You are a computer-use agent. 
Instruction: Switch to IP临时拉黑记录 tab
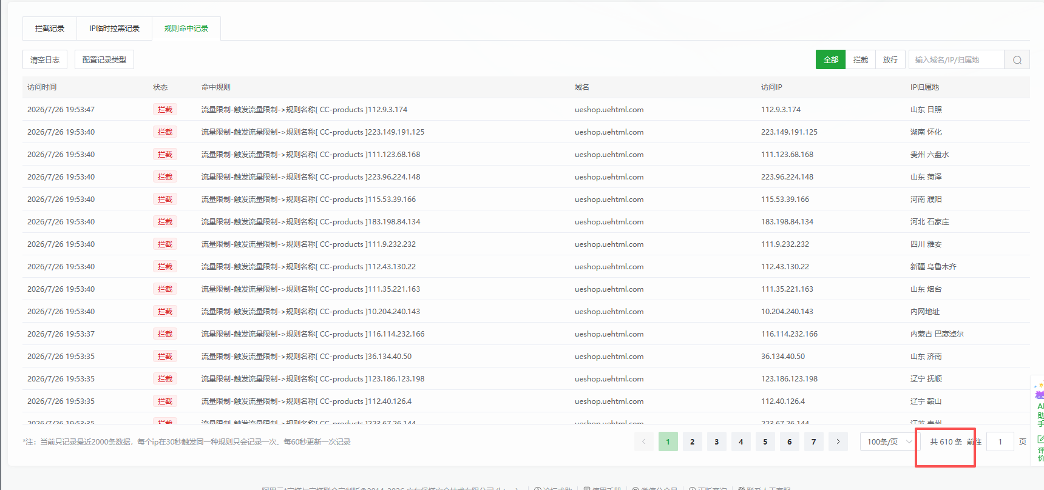[114, 29]
